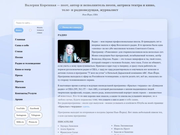Screen dimensions: 180x135
Task: Go to the Магазин page
Action: point(20,87)
